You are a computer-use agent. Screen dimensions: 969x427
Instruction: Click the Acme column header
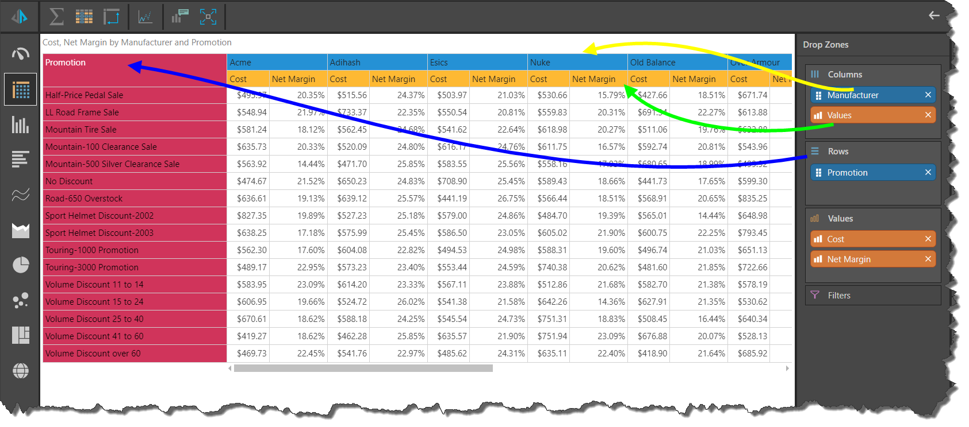277,63
